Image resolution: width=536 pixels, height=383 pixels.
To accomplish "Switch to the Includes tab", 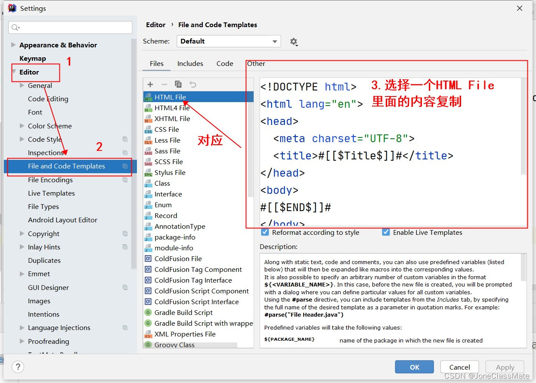I will click(x=190, y=63).
